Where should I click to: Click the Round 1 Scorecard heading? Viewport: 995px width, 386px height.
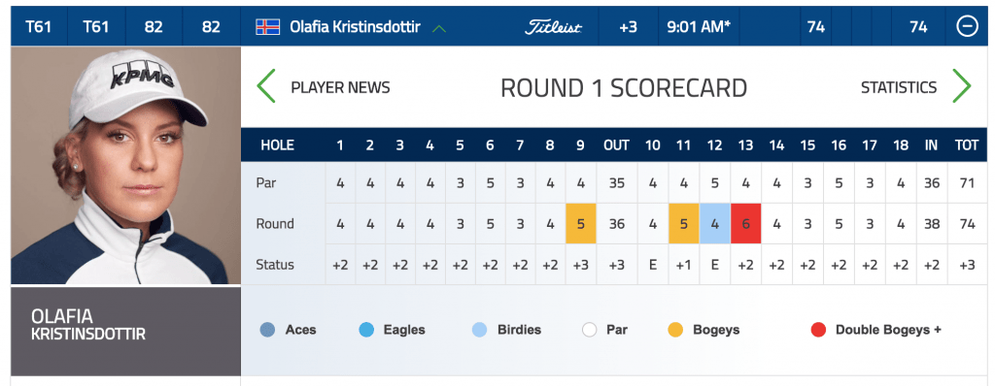point(624,88)
